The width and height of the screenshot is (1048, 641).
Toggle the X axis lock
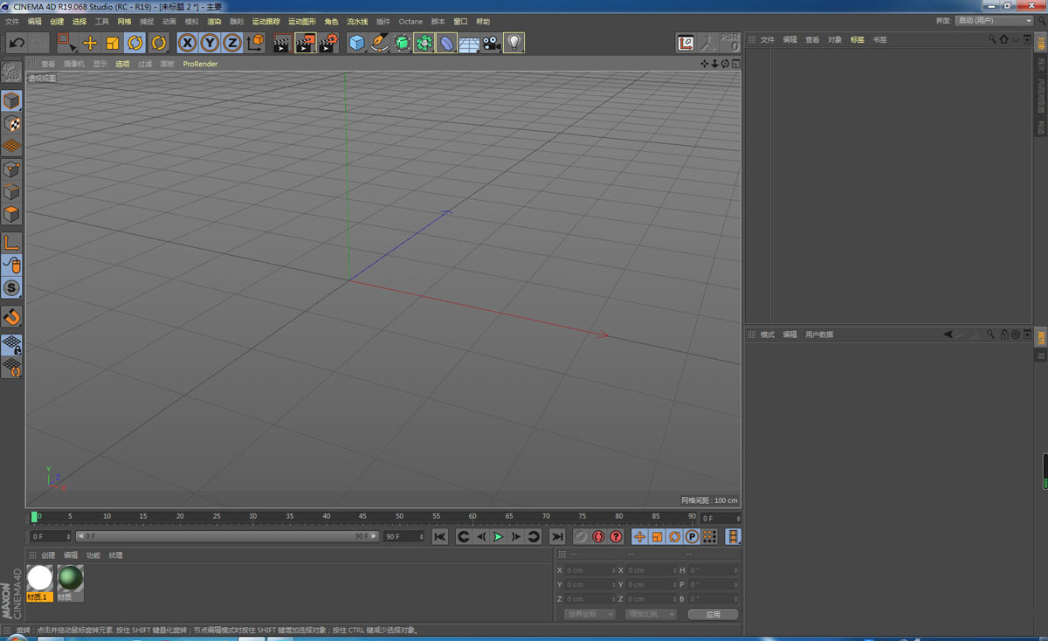click(x=186, y=43)
